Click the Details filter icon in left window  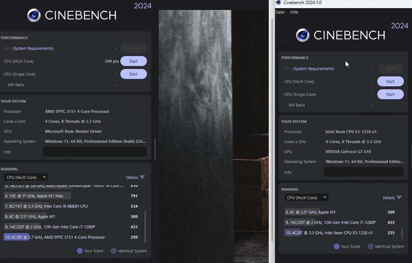[142, 177]
